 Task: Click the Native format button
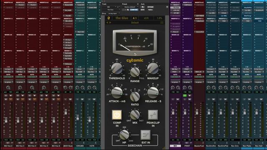(150, 10)
